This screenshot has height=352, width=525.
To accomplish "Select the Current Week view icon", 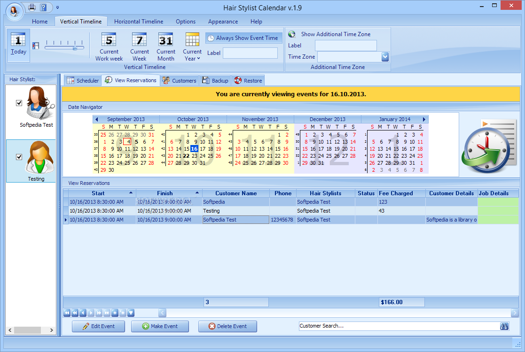I will 140,47.
